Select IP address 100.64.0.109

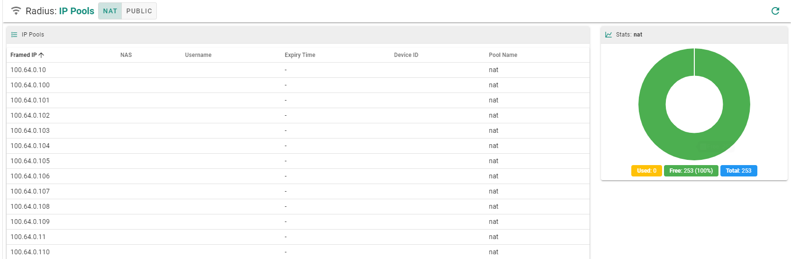[30, 222]
